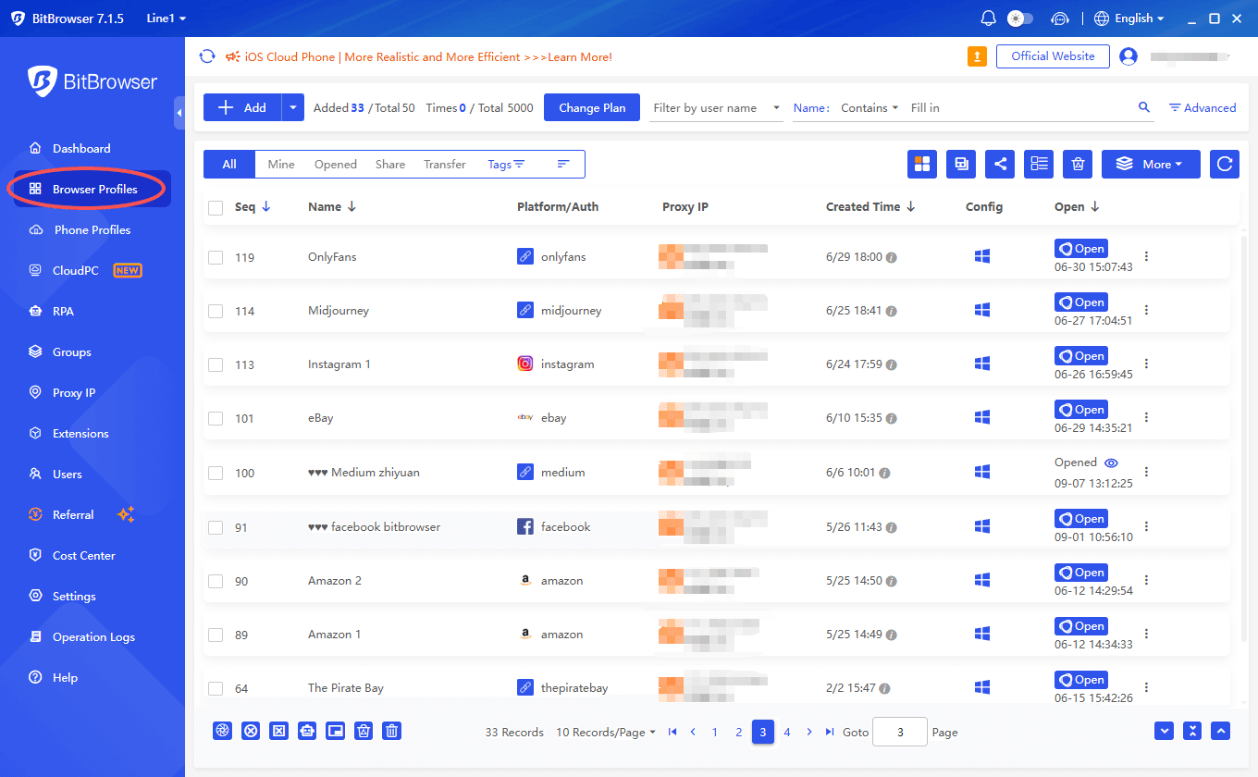Show created-time info for Instagram 1
Viewport: 1258px width, 777px height.
(x=891, y=364)
